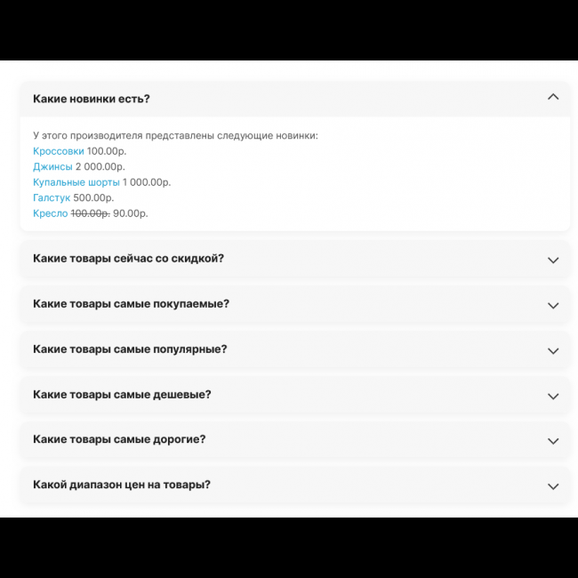Click the 'Какие товары самые дешевые?' question
The width and height of the screenshot is (578, 578).
tap(122, 395)
